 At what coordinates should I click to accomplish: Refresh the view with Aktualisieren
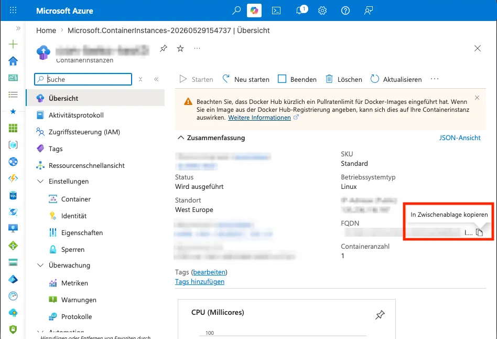point(396,79)
